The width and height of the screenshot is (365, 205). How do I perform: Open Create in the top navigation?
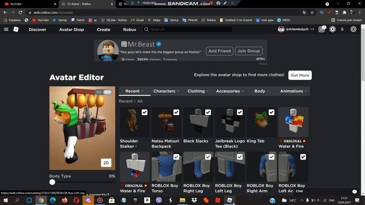103,30
